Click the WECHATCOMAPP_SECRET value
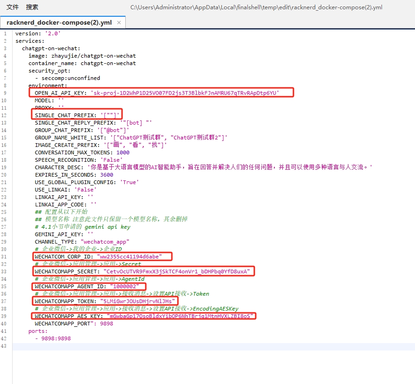The image size is (415, 384). point(177,271)
